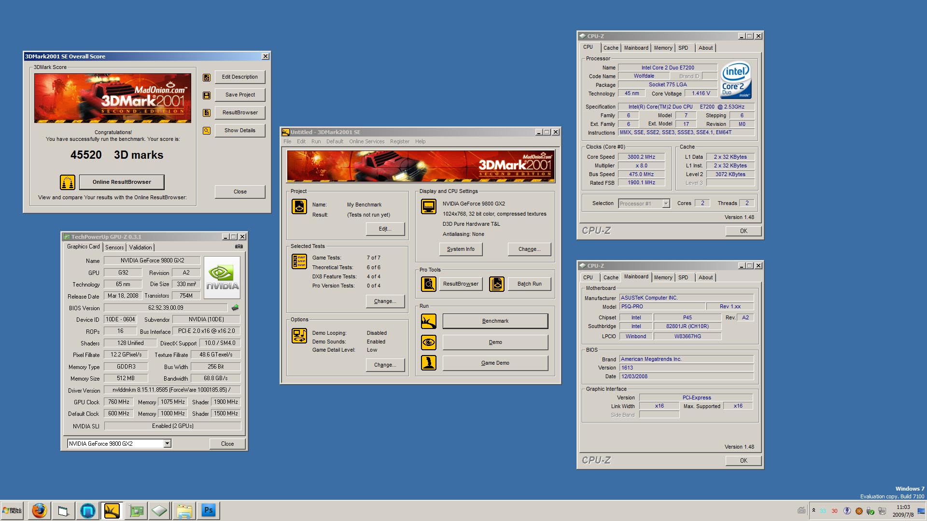927x521 pixels.
Task: Click the clock in the system tray
Action: (903, 511)
